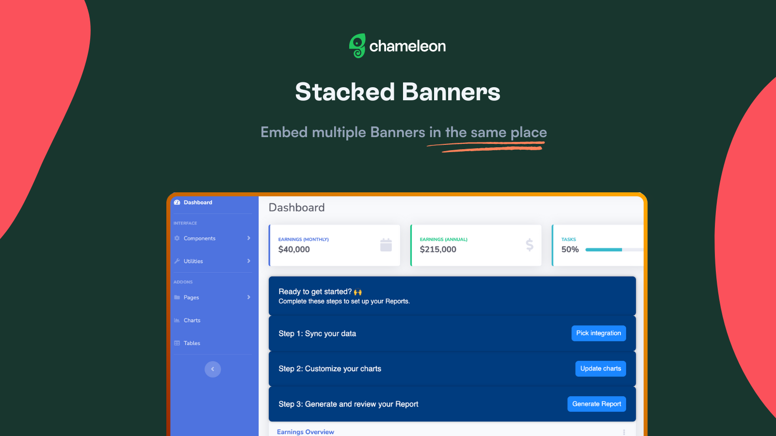Select Utilities in the sidebar
The height and width of the screenshot is (436, 776).
tap(212, 261)
